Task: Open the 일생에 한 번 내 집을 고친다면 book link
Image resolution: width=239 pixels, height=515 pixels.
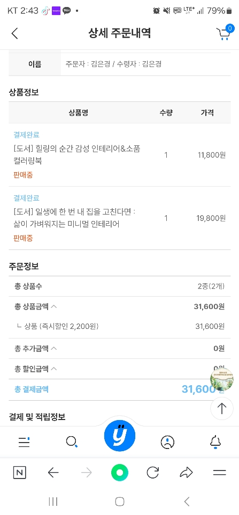Action: (74, 218)
